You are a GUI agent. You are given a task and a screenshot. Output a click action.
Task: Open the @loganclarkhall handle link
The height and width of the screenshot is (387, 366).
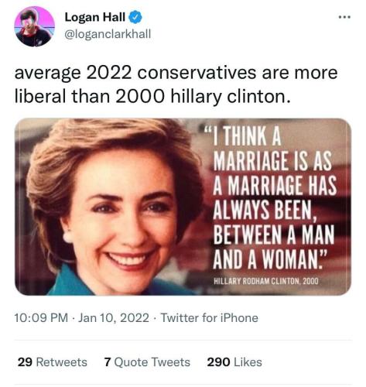tap(108, 34)
